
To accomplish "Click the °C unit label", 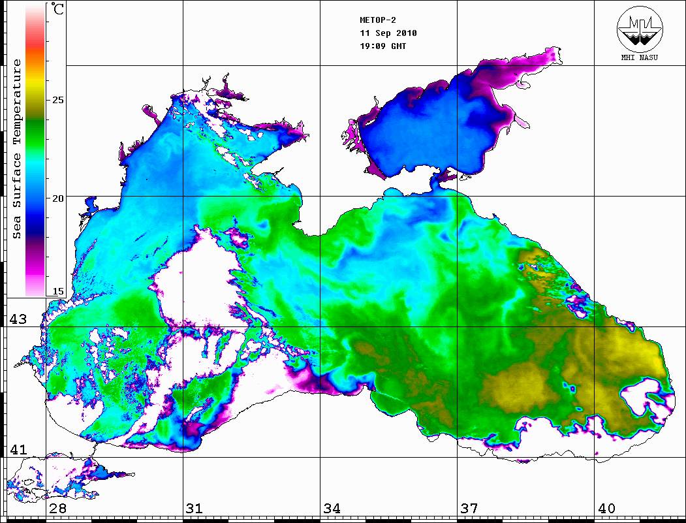I will click(57, 8).
